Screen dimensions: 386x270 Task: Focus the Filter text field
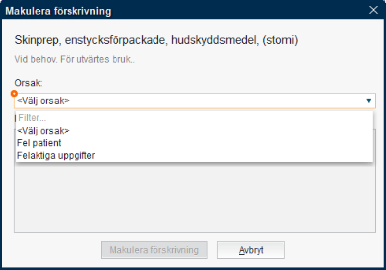(x=193, y=118)
